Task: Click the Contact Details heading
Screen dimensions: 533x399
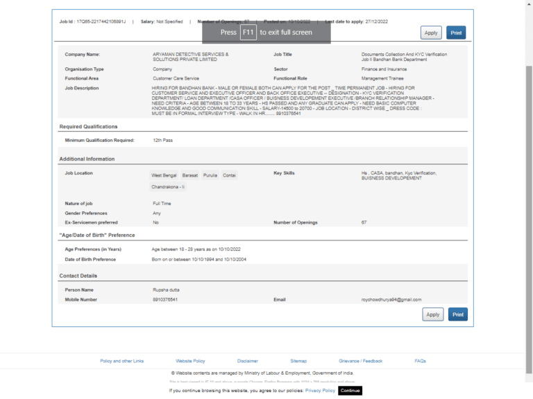Action: coord(78,276)
